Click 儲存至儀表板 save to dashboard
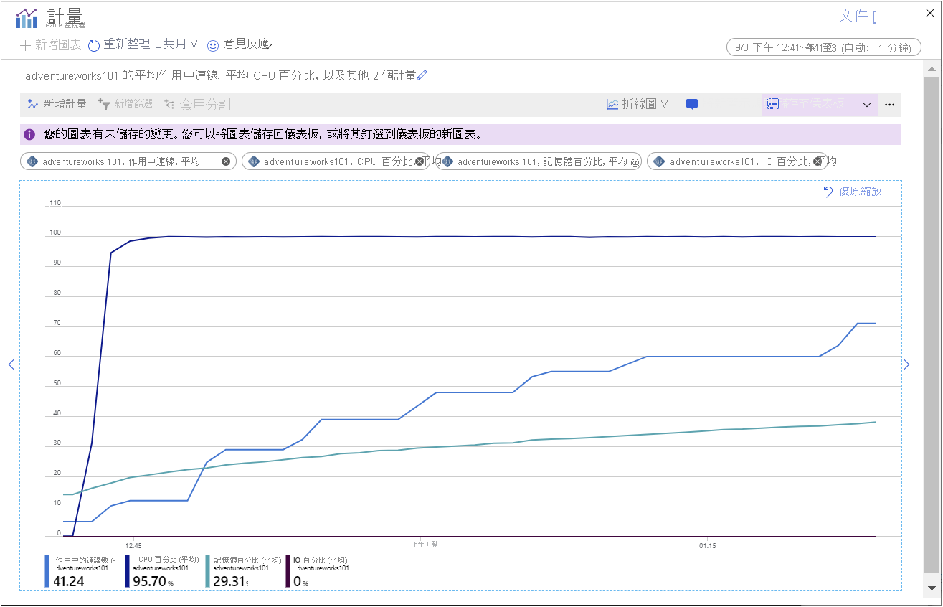This screenshot has width=943, height=607. coord(806,104)
